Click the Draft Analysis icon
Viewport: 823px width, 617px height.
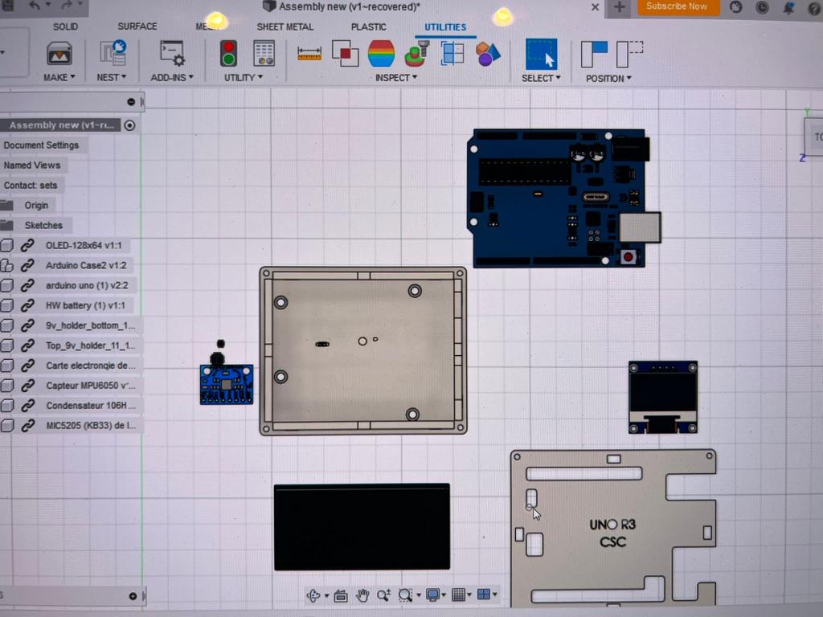point(415,53)
